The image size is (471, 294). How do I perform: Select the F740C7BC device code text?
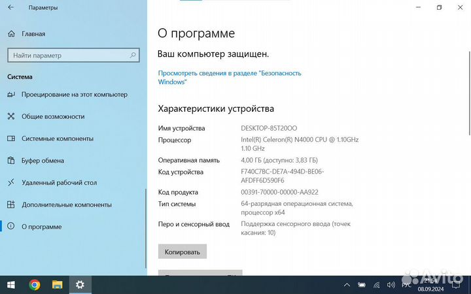click(x=283, y=176)
